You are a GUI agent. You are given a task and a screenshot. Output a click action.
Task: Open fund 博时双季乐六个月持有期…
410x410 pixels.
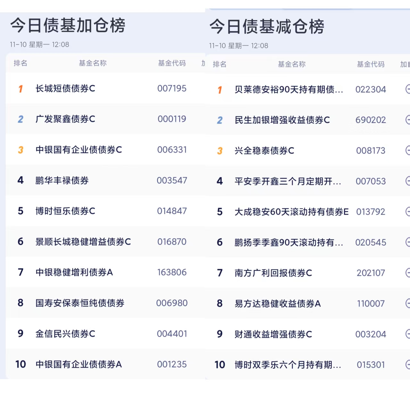click(x=288, y=365)
